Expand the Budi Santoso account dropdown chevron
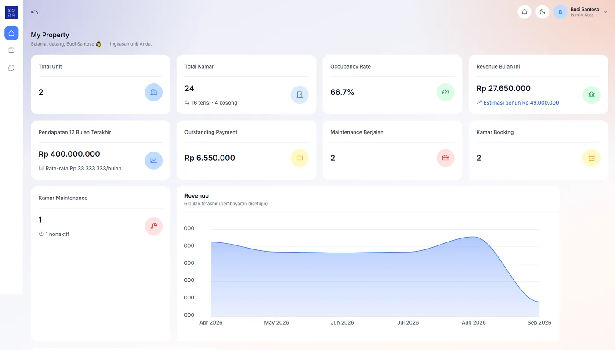 click(x=605, y=12)
